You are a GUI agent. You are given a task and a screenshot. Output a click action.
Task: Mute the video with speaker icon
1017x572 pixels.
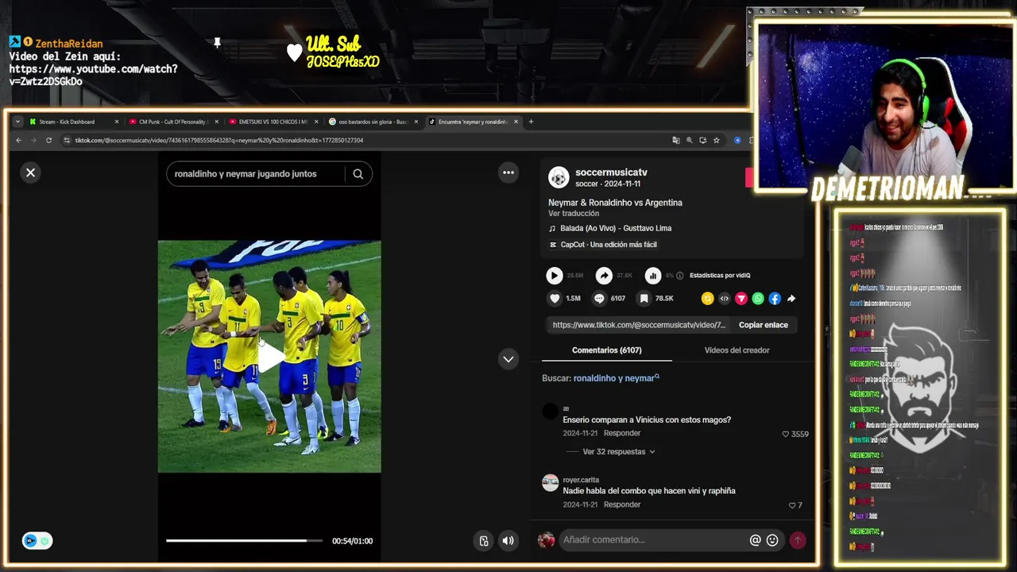508,541
